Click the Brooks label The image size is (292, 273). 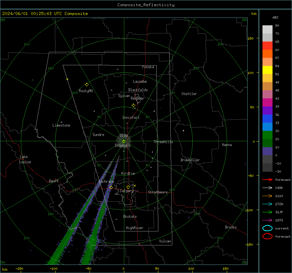click(231, 227)
